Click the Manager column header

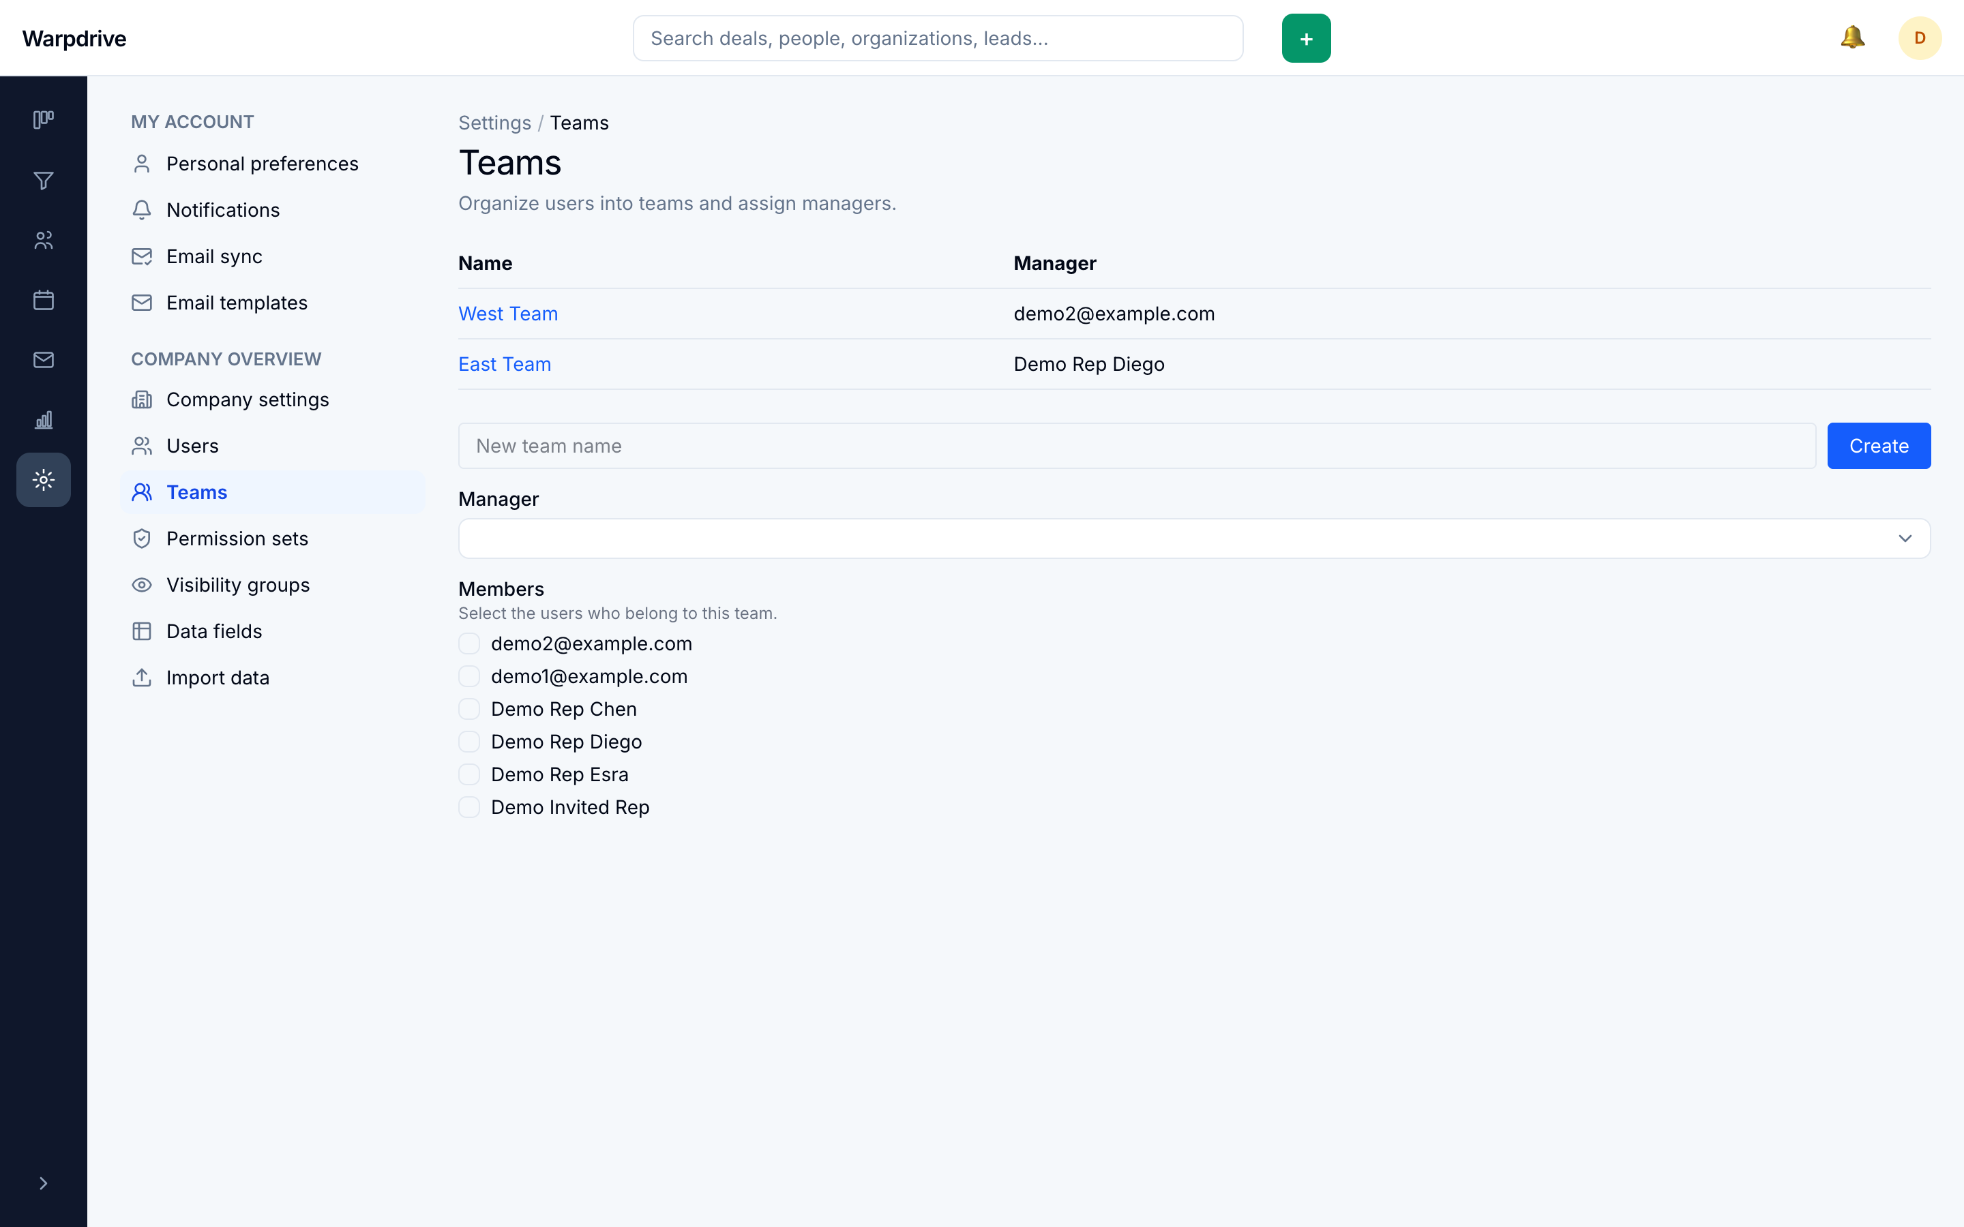coord(1055,263)
